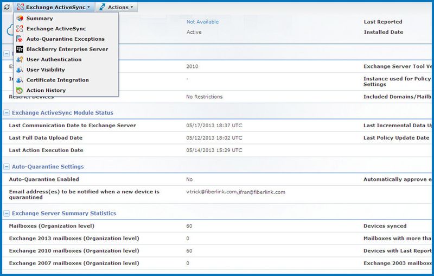434x276 pixels.
Task: Click the Devices synced label
Action: (385, 226)
